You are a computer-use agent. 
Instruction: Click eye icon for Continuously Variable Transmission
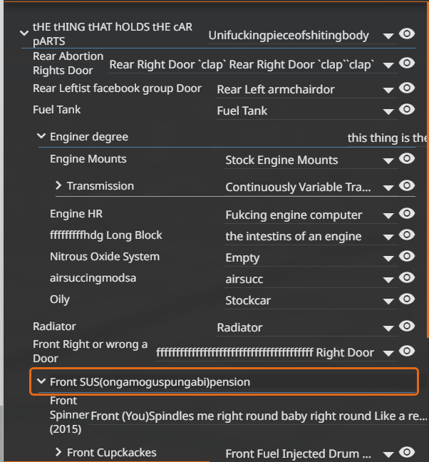pos(407,186)
